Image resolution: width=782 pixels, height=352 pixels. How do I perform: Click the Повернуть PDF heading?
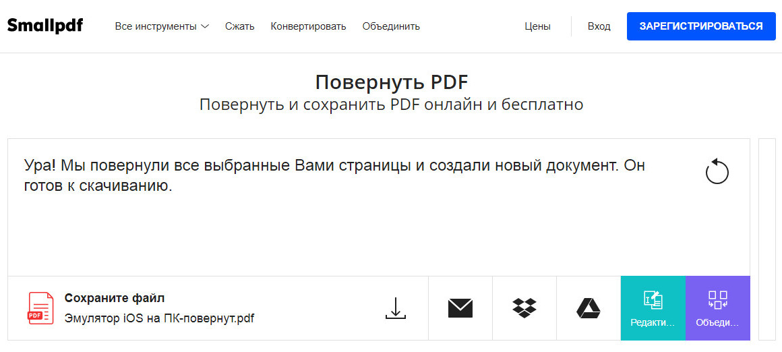[392, 83]
